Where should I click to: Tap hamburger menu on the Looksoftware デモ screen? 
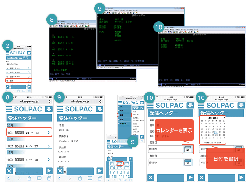[x=7, y=53]
